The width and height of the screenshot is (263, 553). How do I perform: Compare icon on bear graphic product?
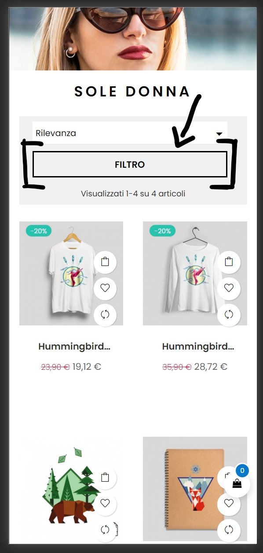point(105,530)
